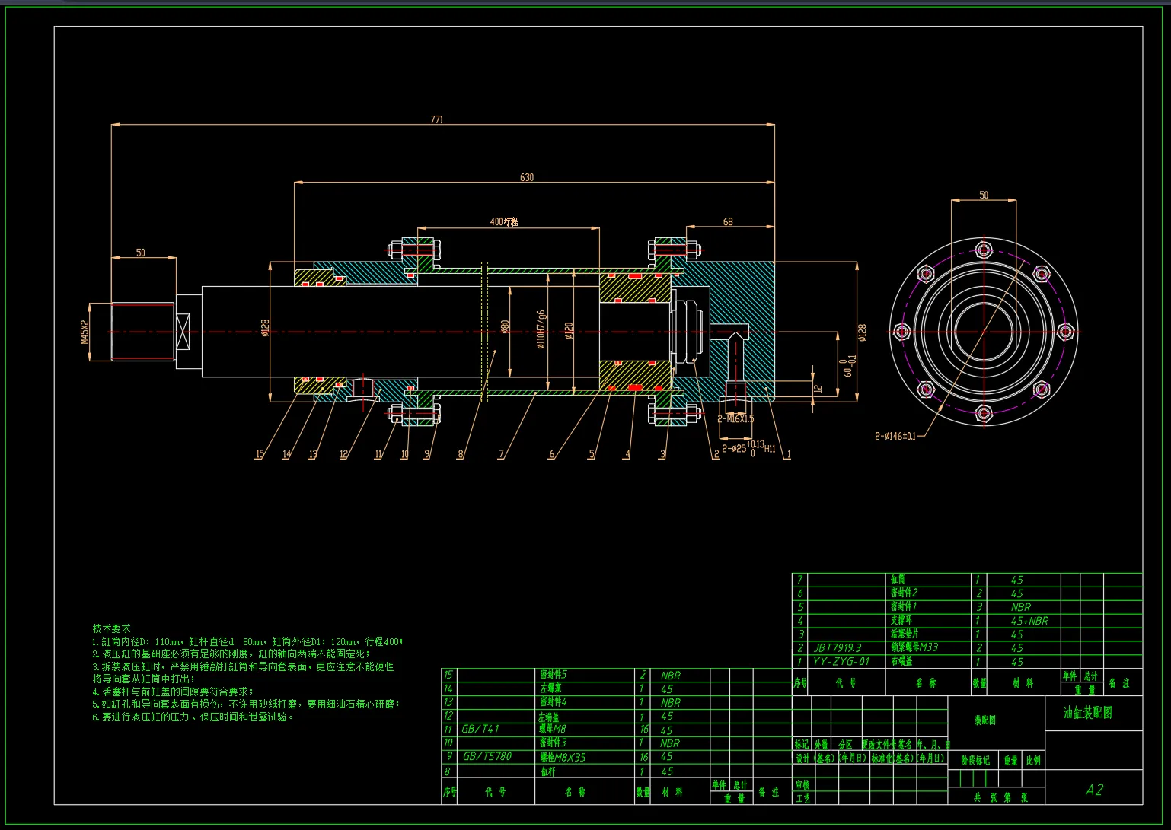Select balloon number '12' leader label
Screen dimensions: 1171x830
343,454
